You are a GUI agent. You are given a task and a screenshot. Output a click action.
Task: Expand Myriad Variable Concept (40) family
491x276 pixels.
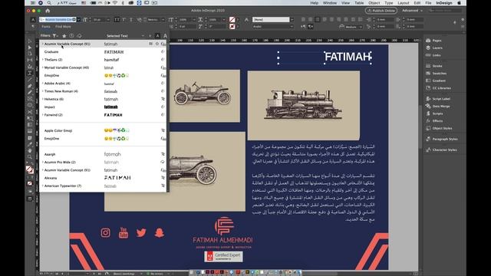43,67
